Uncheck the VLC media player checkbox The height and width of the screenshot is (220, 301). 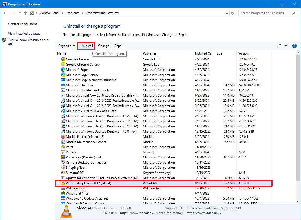[59, 183]
